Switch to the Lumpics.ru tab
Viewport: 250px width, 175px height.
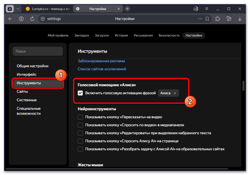pyautogui.click(x=48, y=9)
